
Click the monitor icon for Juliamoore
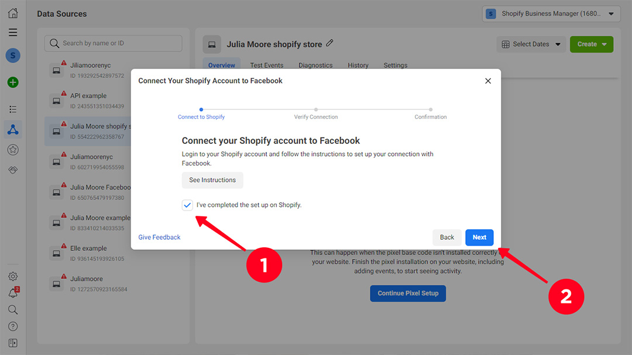(56, 284)
